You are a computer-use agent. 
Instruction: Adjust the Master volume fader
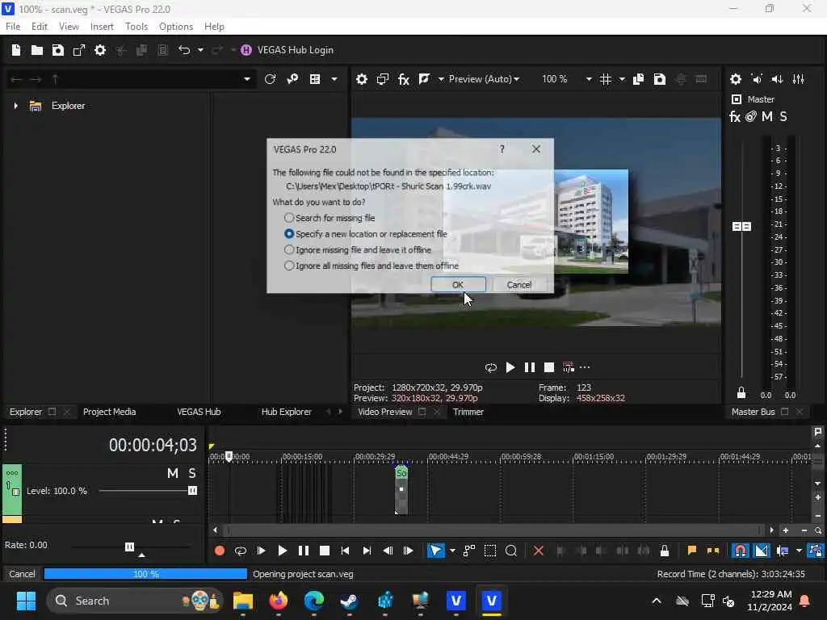(x=741, y=226)
